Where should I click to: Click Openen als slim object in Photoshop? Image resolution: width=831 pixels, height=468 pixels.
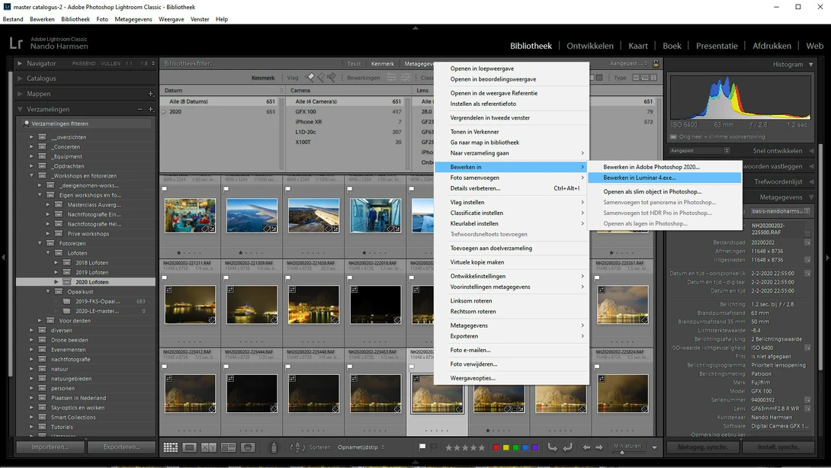[665, 192]
